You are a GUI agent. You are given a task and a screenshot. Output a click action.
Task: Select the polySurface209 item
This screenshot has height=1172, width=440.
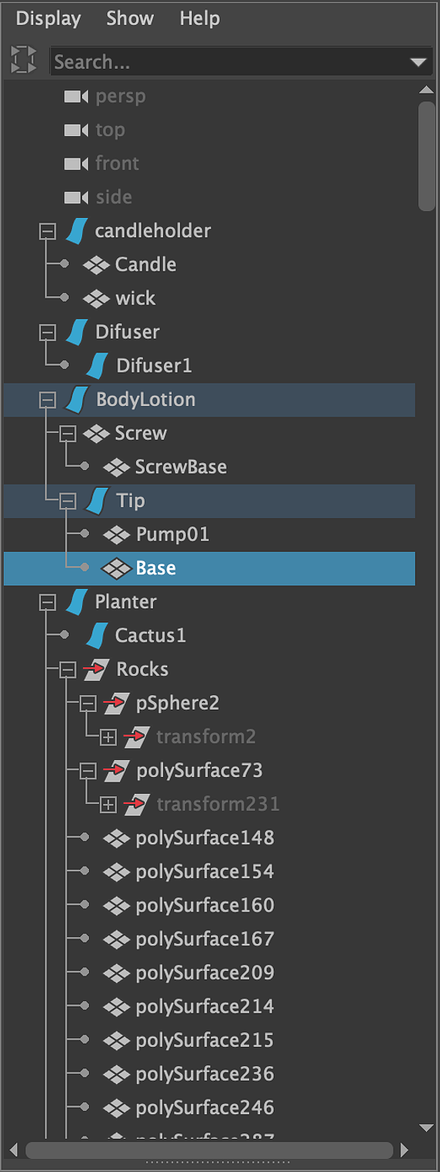pyautogui.click(x=205, y=973)
